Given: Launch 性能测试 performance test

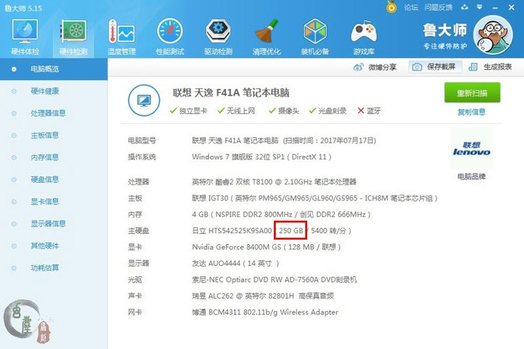Looking at the screenshot, I should coord(170,37).
